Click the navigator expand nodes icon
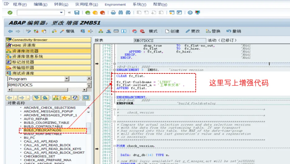 (x=36, y=98)
